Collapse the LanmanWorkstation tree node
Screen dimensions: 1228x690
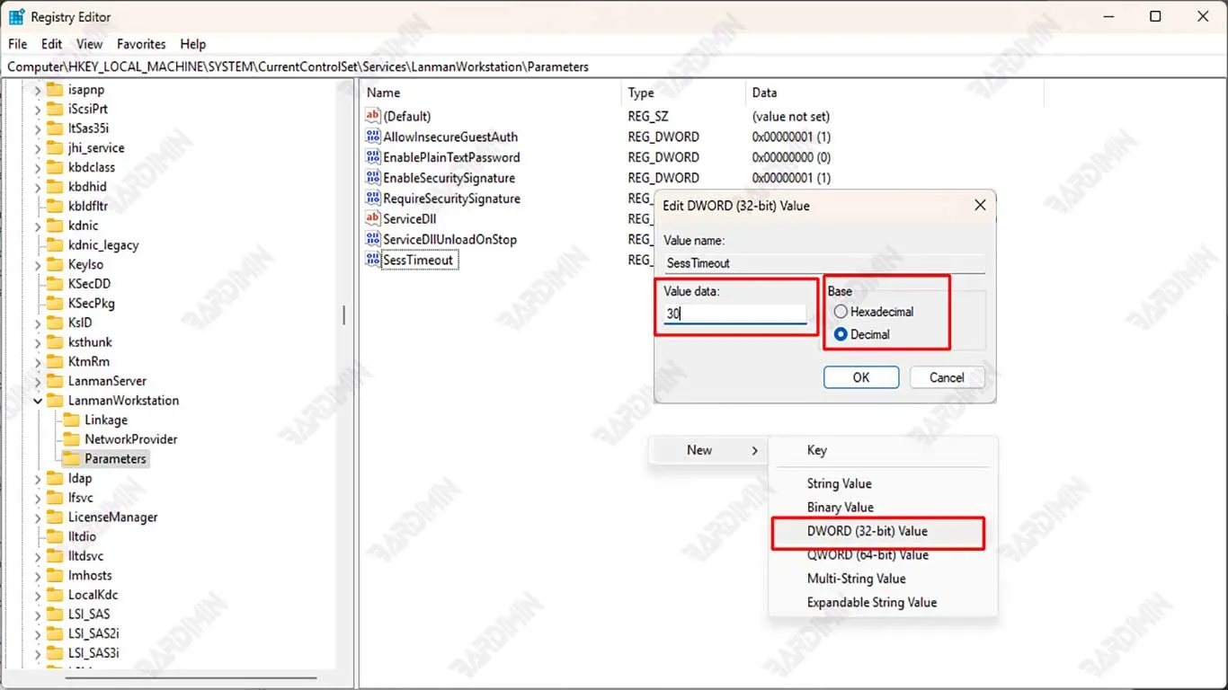[x=38, y=401]
